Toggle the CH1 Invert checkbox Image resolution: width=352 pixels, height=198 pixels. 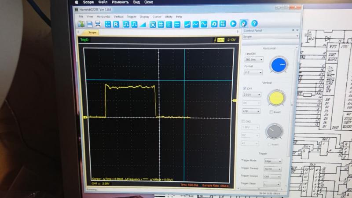click(271, 112)
